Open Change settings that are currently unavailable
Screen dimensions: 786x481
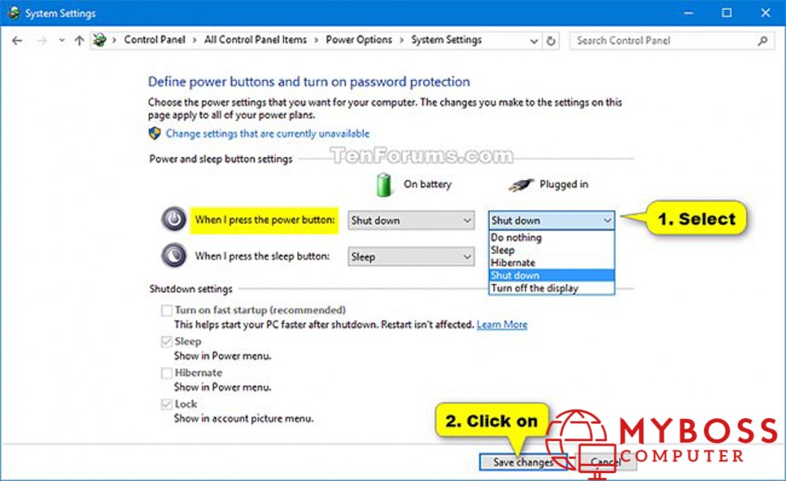pyautogui.click(x=268, y=134)
